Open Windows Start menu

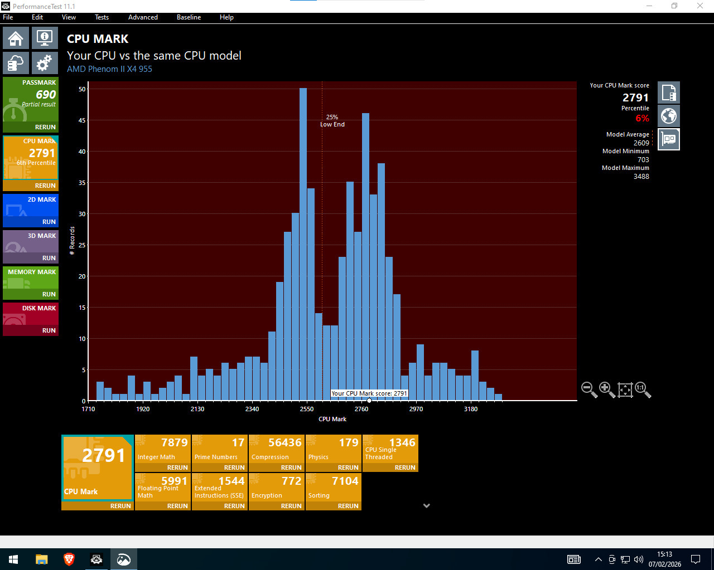[x=13, y=559]
